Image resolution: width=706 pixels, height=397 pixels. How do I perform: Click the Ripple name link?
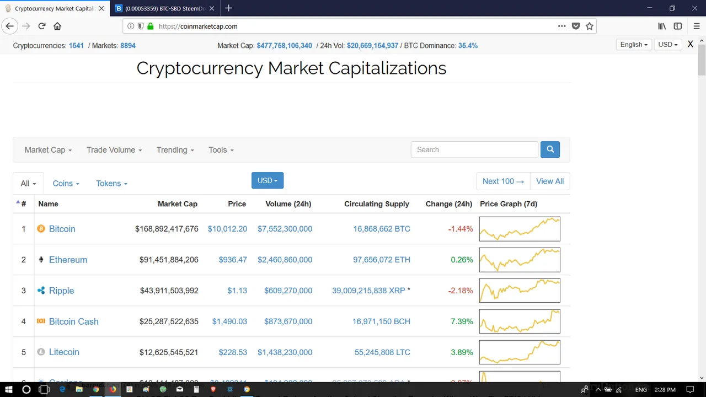pyautogui.click(x=61, y=291)
